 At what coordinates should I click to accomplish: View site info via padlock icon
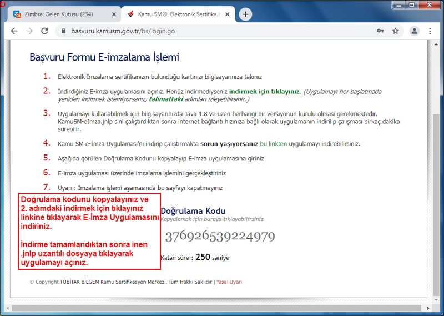click(x=63, y=31)
